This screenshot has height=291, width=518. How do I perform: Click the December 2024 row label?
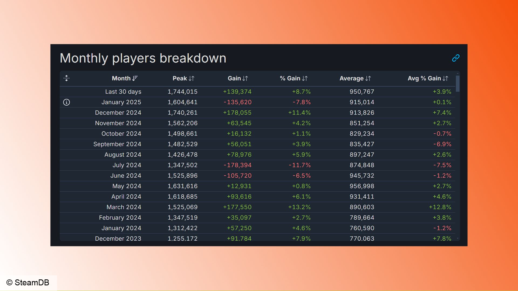coord(118,113)
